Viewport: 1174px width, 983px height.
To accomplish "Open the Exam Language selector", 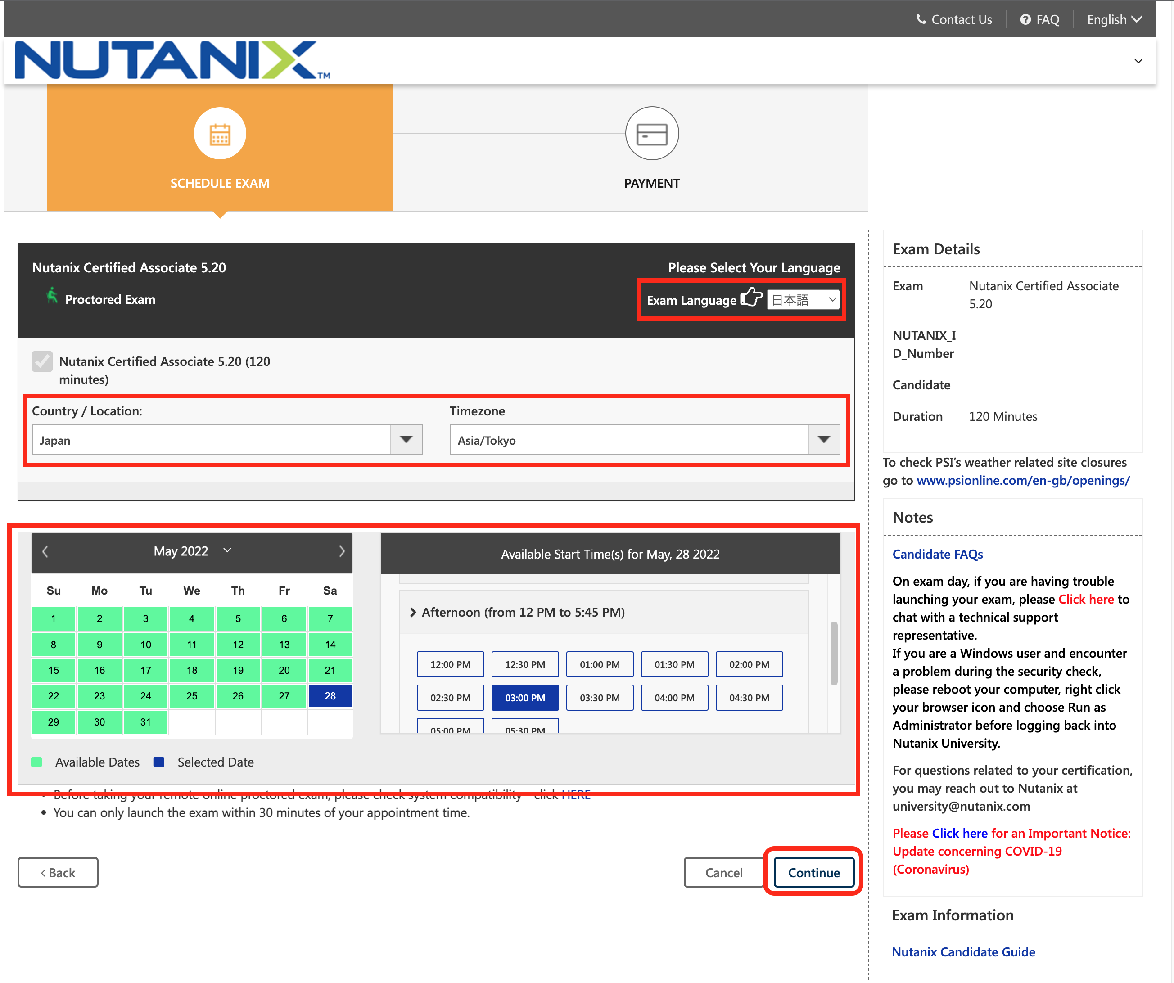I will [x=803, y=300].
